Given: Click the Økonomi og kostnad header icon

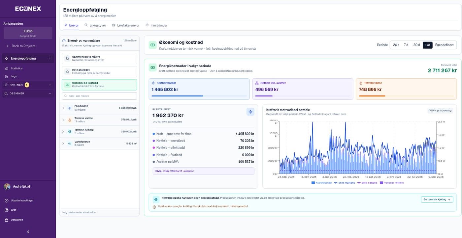Looking at the screenshot, I should click(x=152, y=45).
